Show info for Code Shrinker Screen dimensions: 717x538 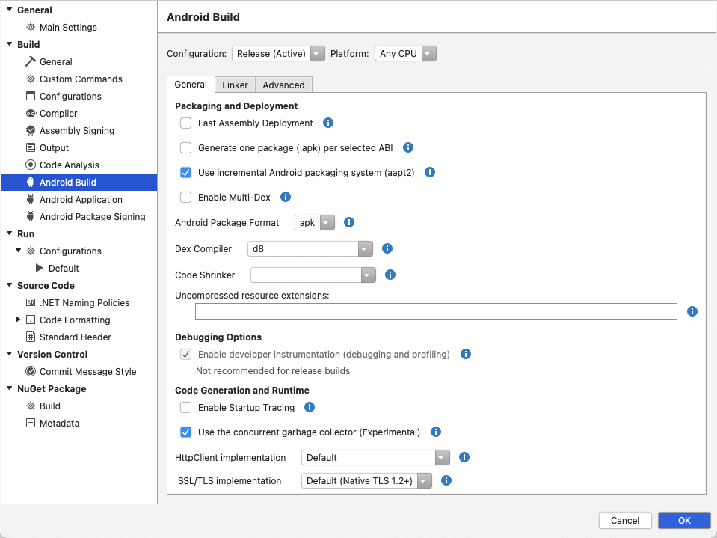coord(390,275)
